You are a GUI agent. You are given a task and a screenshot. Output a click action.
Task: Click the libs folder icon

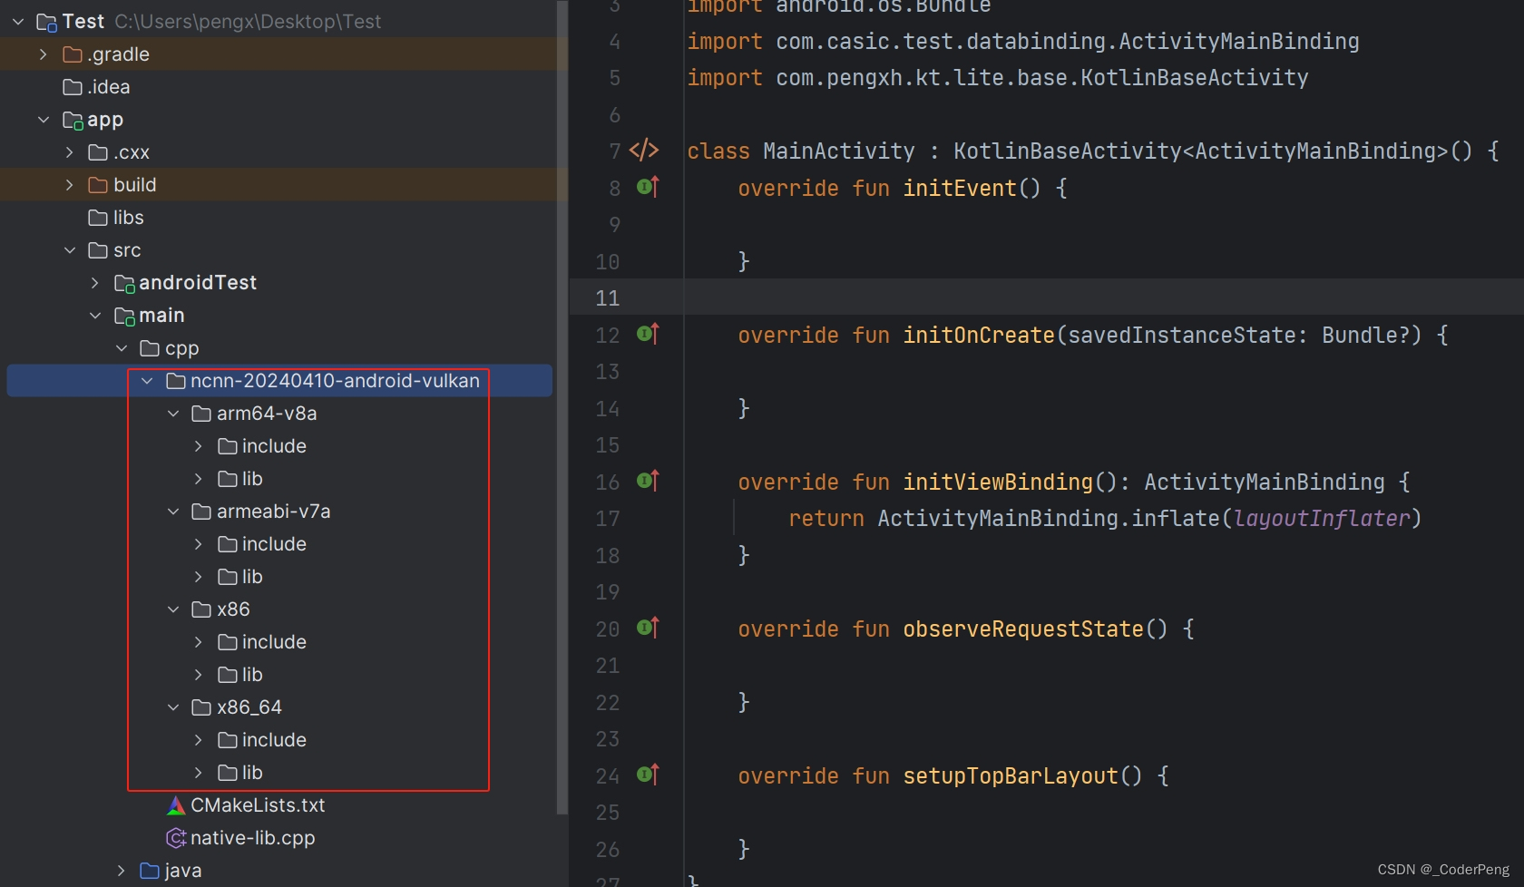[x=98, y=218]
